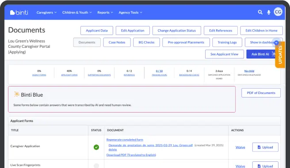The image size is (290, 168).
Task: Click Edit References button
Action: tap(221, 31)
